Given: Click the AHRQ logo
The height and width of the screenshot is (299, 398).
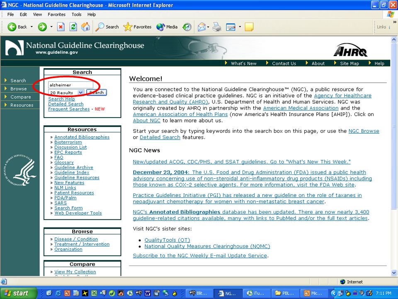Looking at the screenshot, I should coord(350,50).
